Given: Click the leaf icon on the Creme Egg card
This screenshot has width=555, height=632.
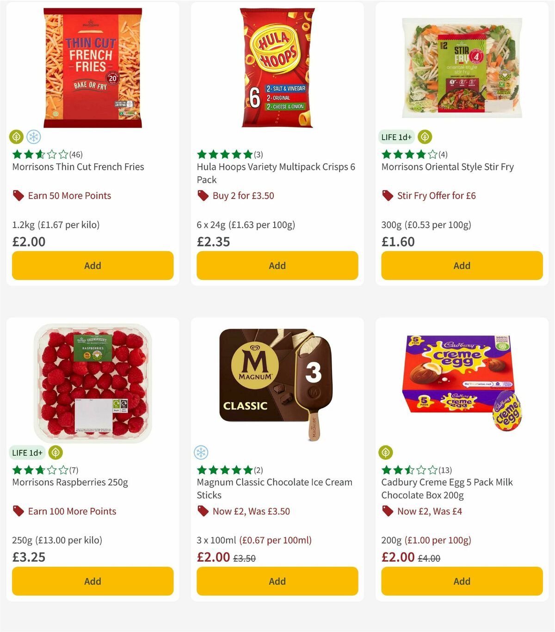Looking at the screenshot, I should point(386,452).
